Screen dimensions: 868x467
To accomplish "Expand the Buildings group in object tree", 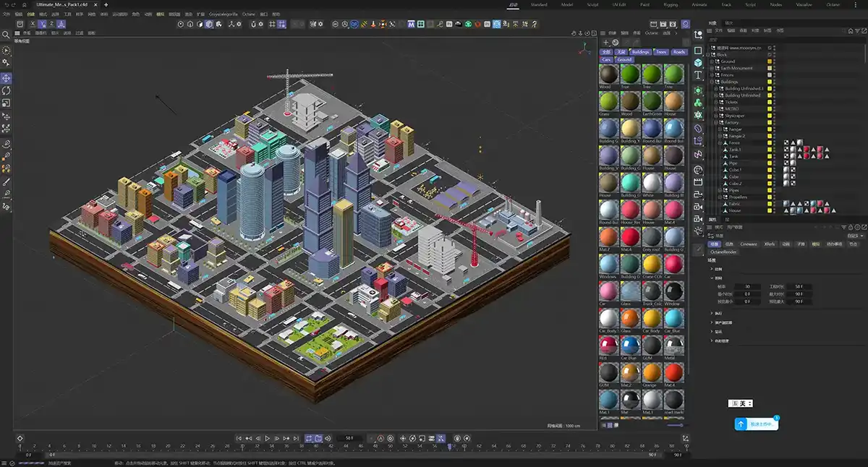I will click(713, 82).
